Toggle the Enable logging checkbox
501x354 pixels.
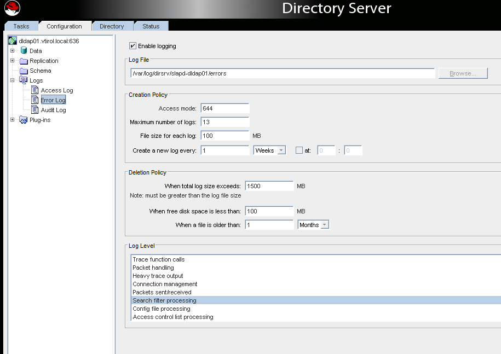[x=133, y=45]
